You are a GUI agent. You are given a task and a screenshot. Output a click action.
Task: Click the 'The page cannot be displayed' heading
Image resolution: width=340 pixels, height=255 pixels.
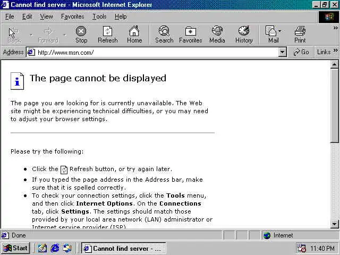tap(98, 78)
